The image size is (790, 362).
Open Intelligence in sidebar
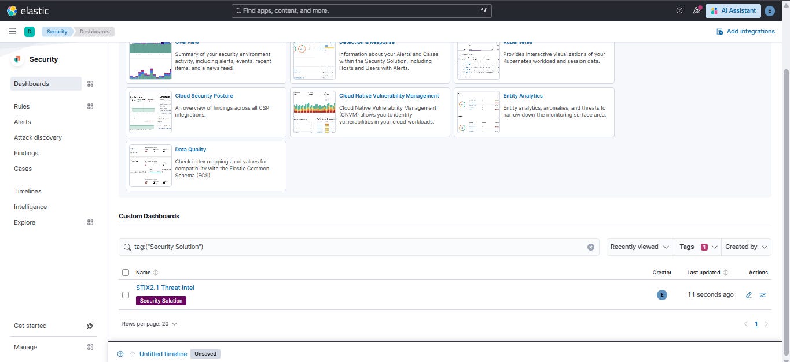31,207
